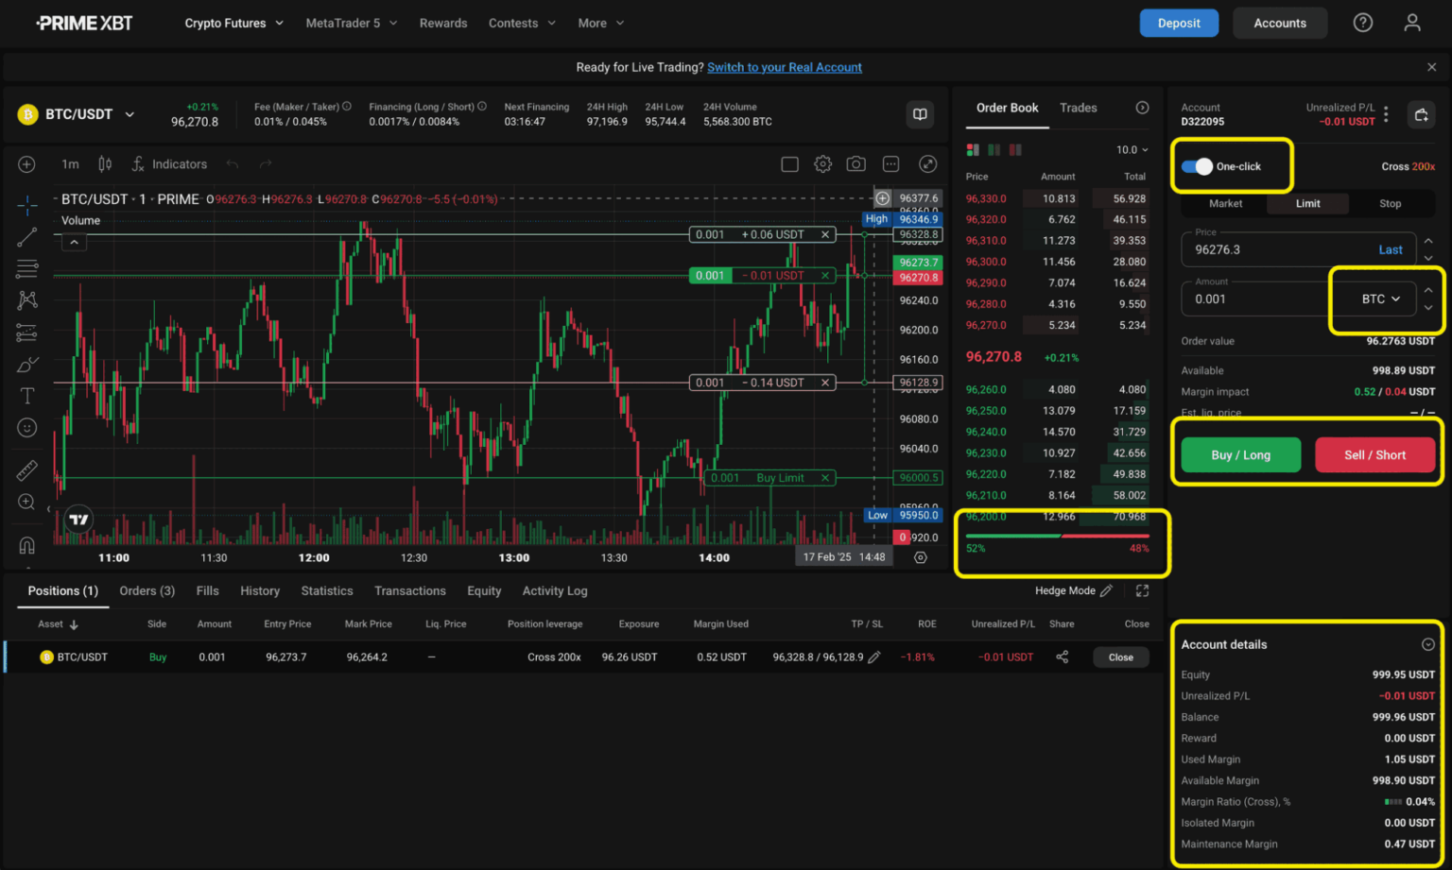Open the Orders (3) tab
Viewport: 1452px width, 870px height.
pos(147,590)
